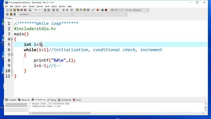This screenshot has width=211, height=119.
Task: Click the "while(i>1)" condition text
Action: pyautogui.click(x=36, y=50)
